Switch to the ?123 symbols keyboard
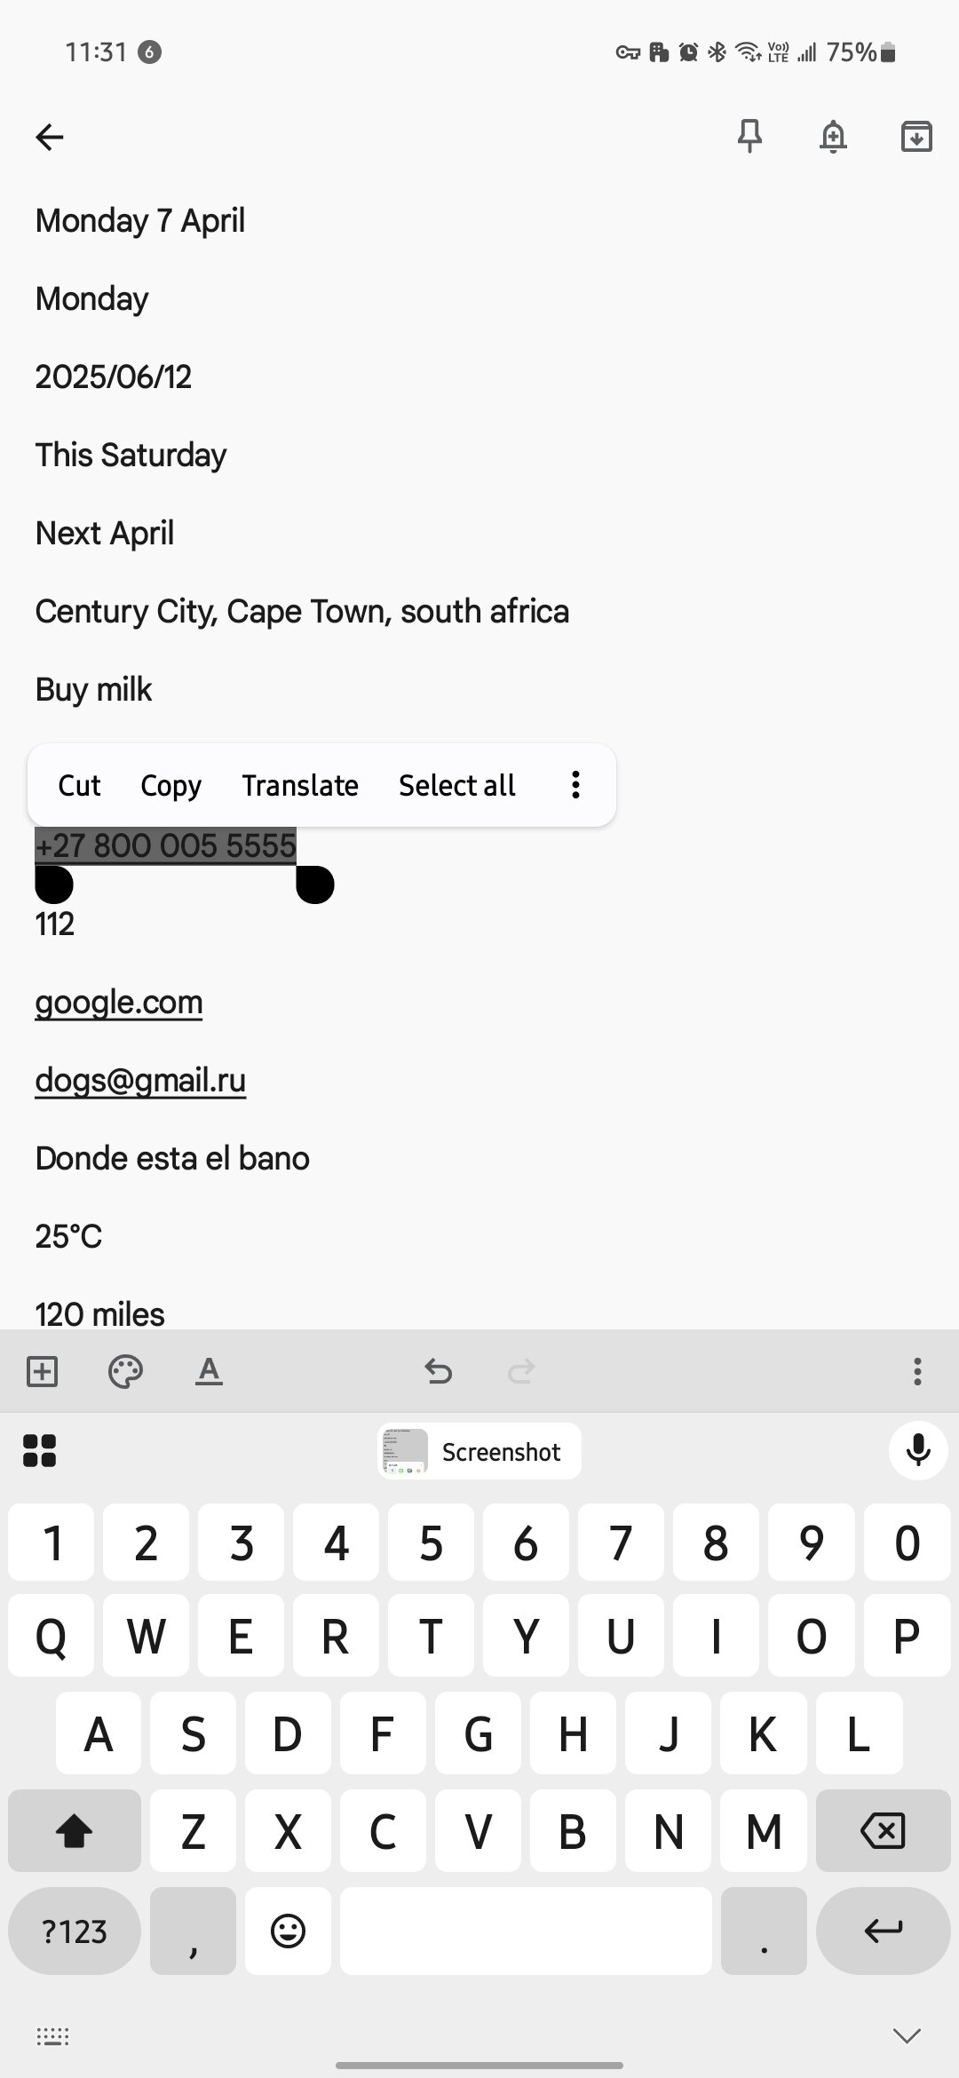 75,1931
